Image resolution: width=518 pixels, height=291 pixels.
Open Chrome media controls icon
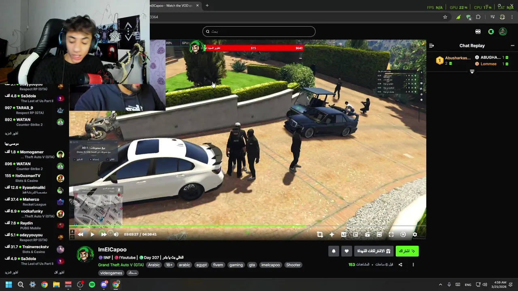(x=493, y=17)
